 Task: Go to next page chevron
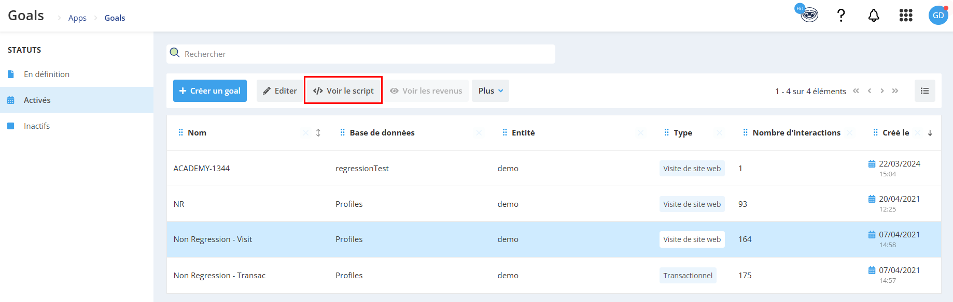point(882,90)
